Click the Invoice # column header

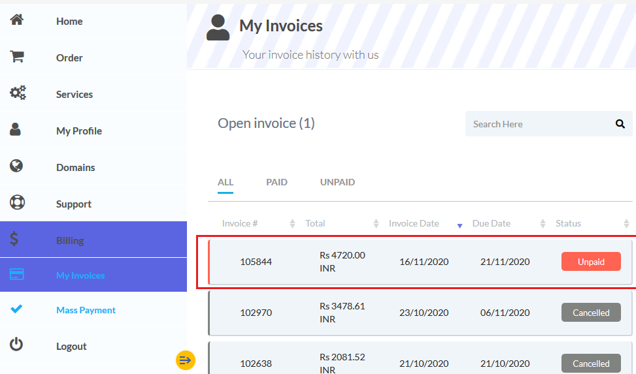(240, 223)
